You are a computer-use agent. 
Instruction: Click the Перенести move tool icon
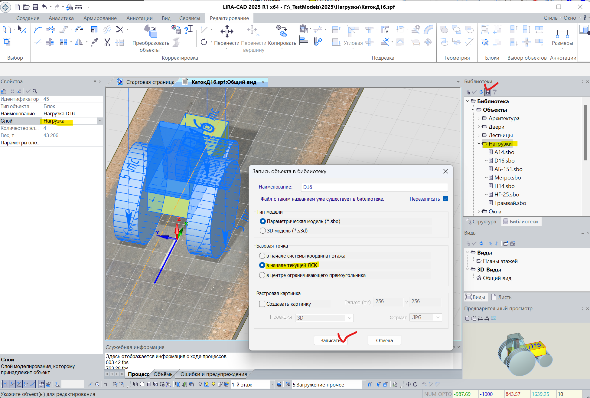tap(227, 31)
